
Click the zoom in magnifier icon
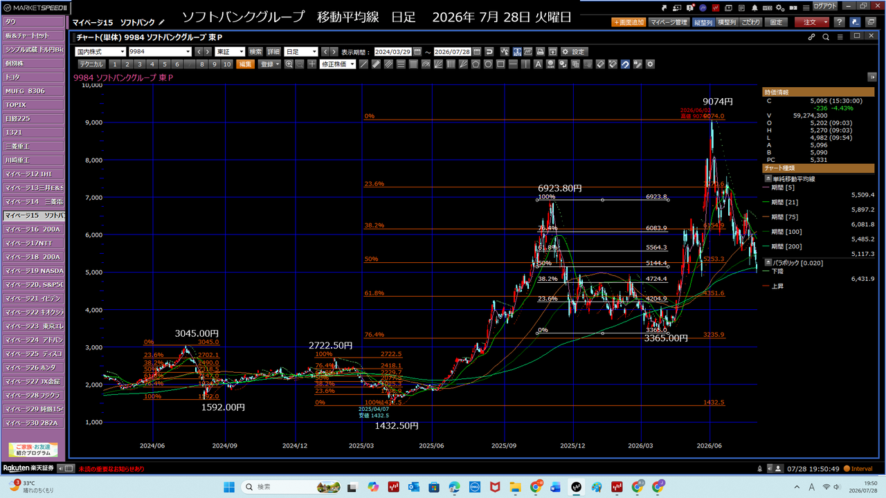(288, 64)
